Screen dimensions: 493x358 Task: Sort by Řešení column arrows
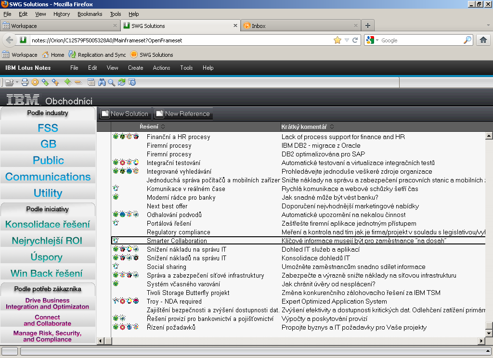click(163, 127)
